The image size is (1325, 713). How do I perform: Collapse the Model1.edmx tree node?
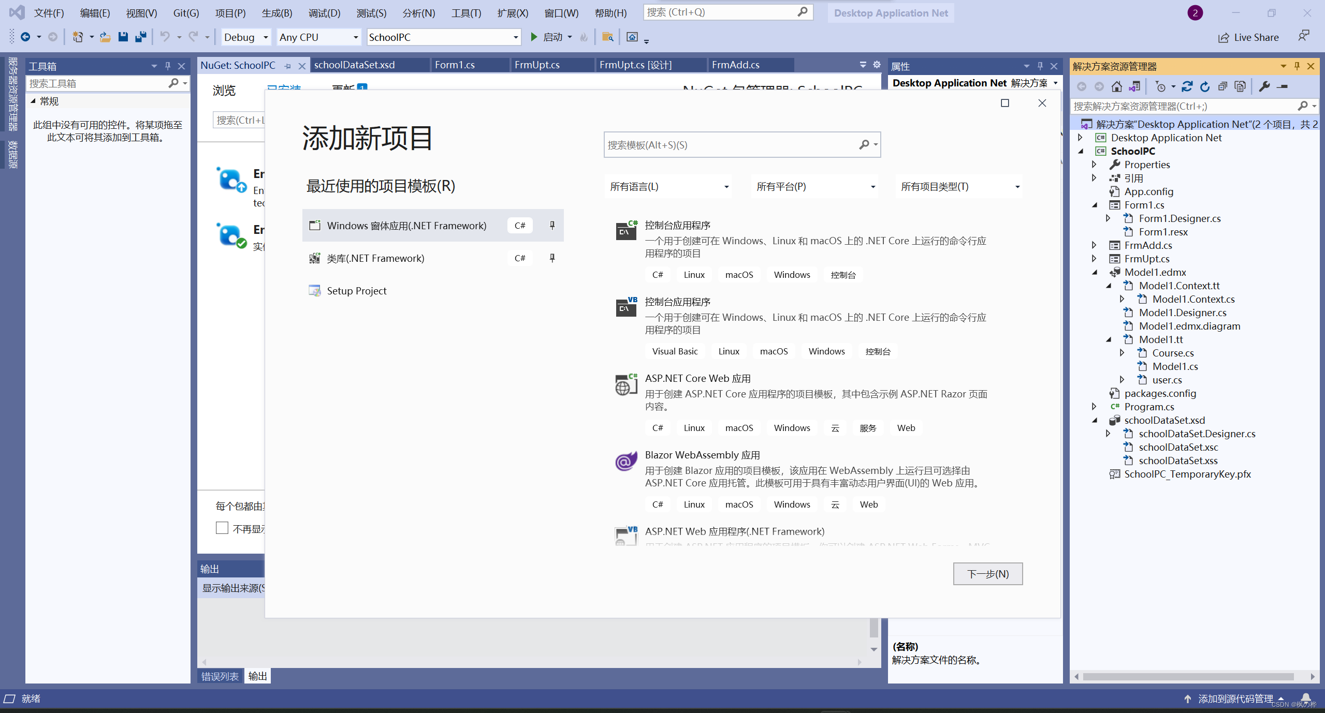click(1095, 272)
